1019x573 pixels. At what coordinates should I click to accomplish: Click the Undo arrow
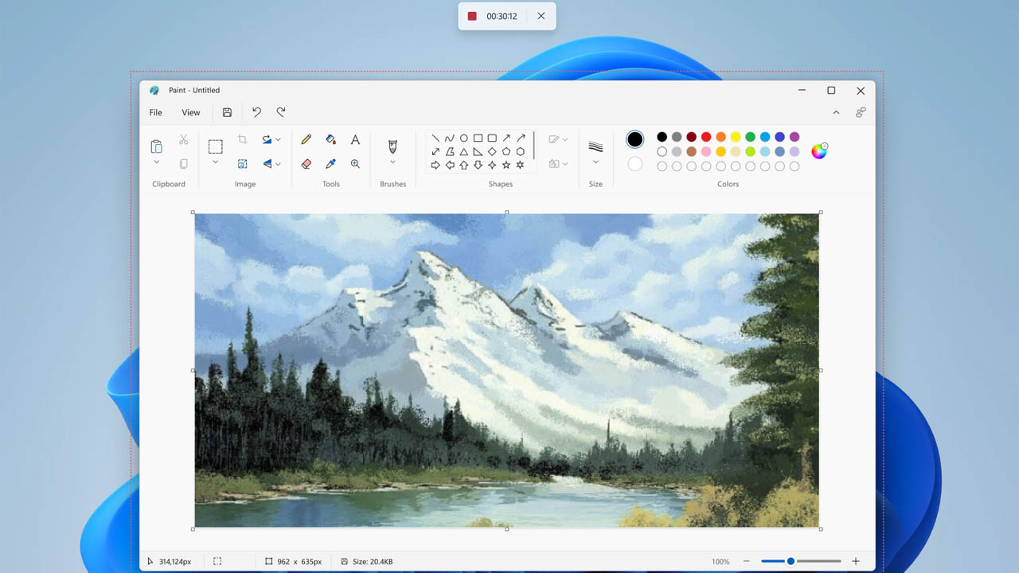[x=256, y=111]
